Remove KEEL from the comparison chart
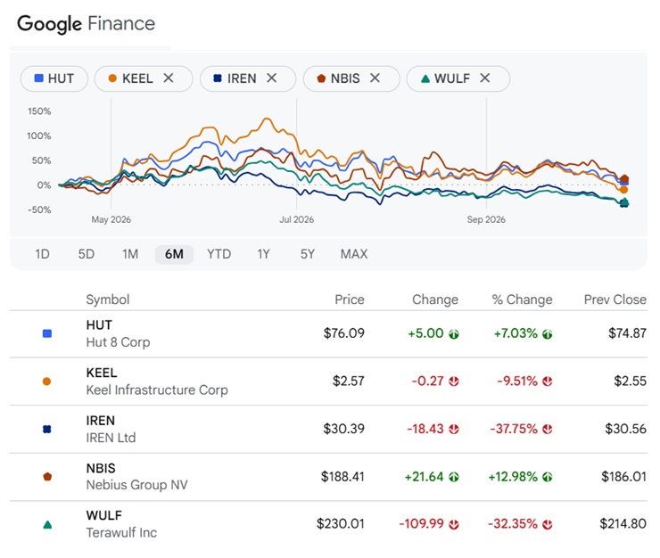 (169, 78)
